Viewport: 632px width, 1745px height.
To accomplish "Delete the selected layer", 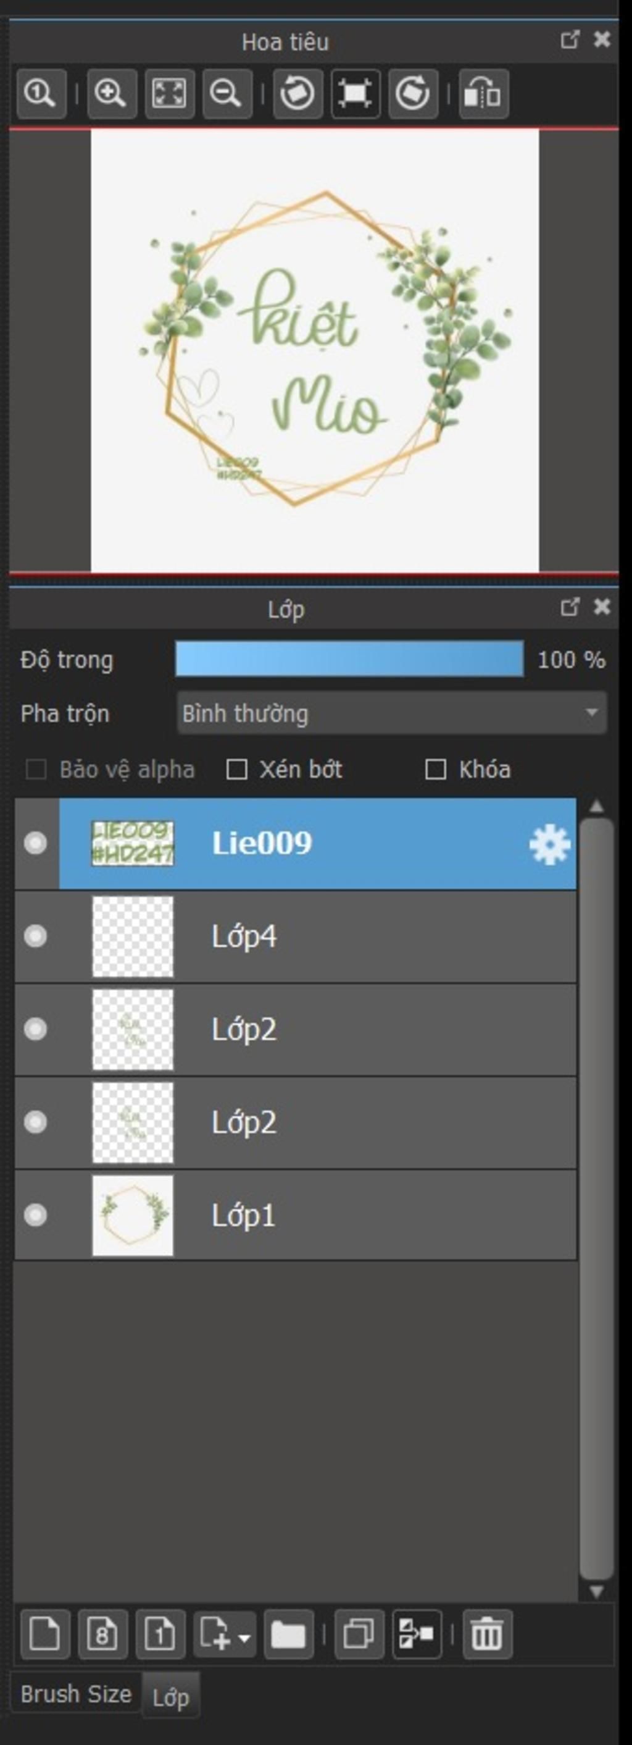I will pyautogui.click(x=487, y=1634).
